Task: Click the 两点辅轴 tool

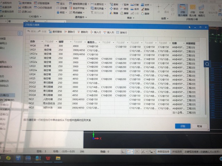Action: (x=77, y=12)
